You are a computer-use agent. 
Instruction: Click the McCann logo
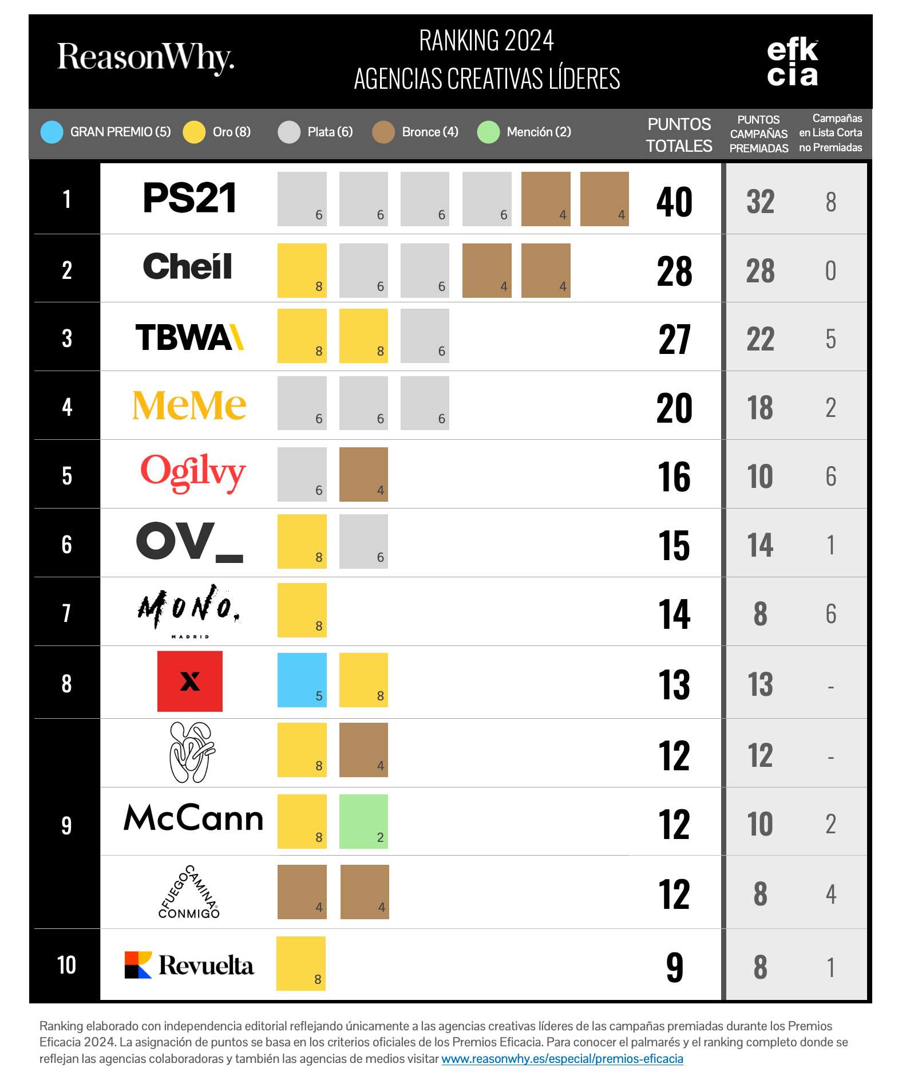pyautogui.click(x=193, y=818)
